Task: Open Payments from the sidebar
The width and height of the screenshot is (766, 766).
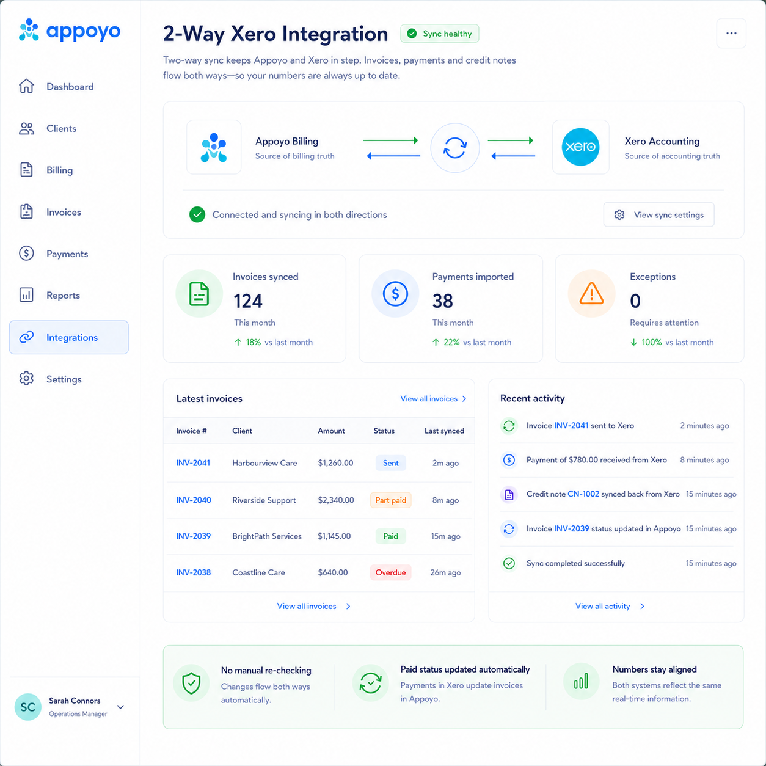Action: (x=69, y=254)
